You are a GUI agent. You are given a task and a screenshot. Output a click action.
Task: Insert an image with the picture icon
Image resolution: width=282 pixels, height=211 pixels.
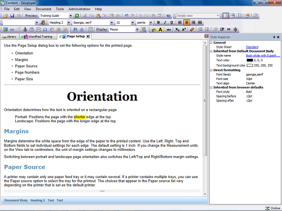coord(5,29)
